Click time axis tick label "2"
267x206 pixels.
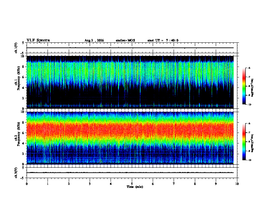69,184
